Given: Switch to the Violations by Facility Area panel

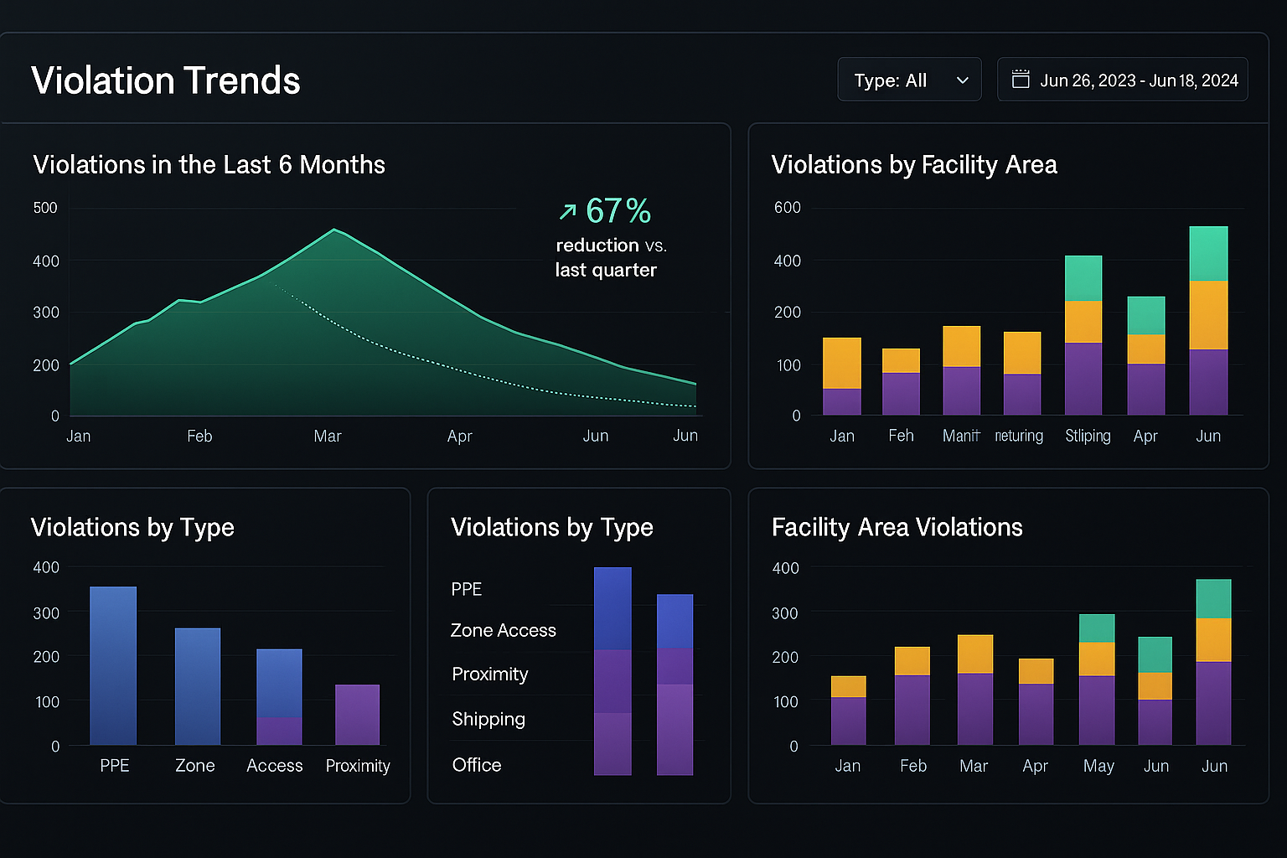Looking at the screenshot, I should [x=914, y=165].
